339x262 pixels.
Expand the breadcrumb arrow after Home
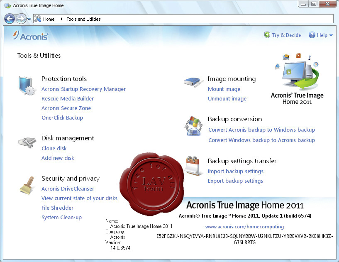coord(61,19)
